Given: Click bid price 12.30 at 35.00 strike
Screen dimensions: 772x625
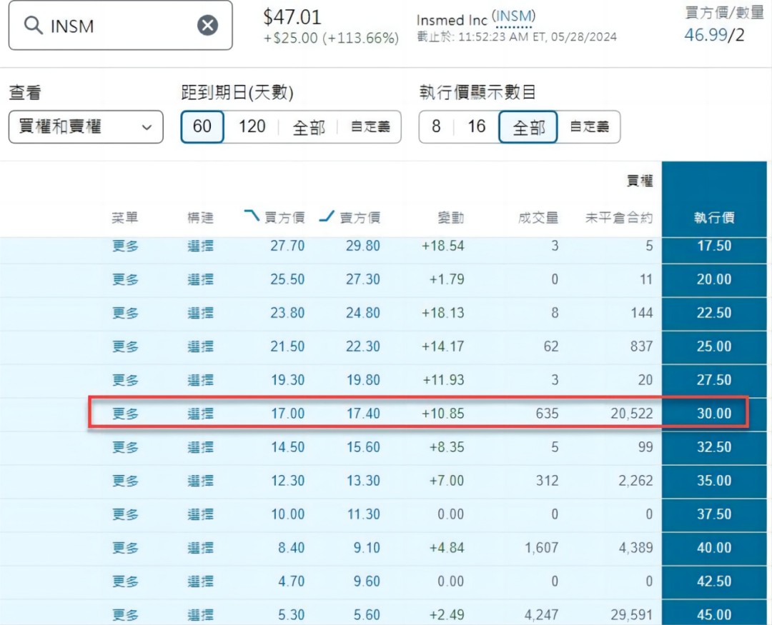Looking at the screenshot, I should (x=288, y=480).
